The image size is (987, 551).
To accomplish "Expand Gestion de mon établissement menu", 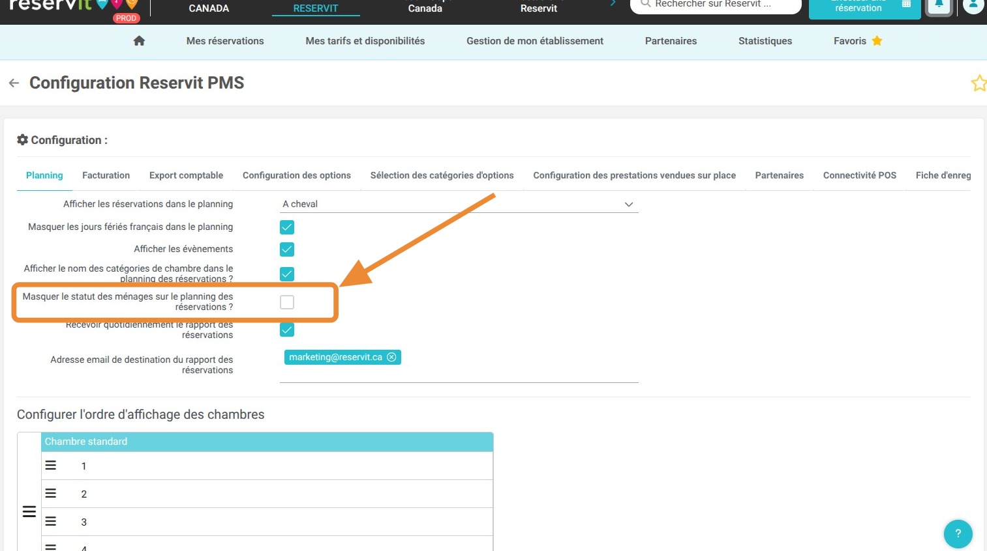I will click(x=535, y=40).
